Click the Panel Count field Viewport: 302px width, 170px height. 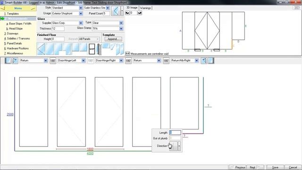pos(106,14)
